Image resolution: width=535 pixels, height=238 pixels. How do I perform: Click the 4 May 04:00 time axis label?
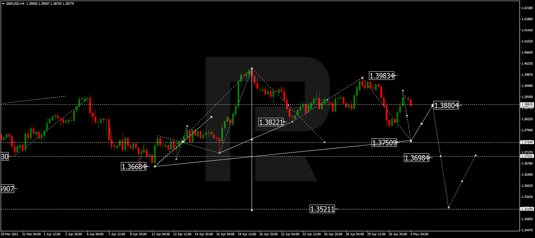click(x=419, y=235)
